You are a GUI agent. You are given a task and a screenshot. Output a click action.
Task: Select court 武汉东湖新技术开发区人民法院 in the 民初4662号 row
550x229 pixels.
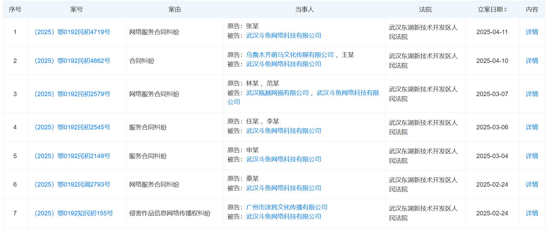423,61
